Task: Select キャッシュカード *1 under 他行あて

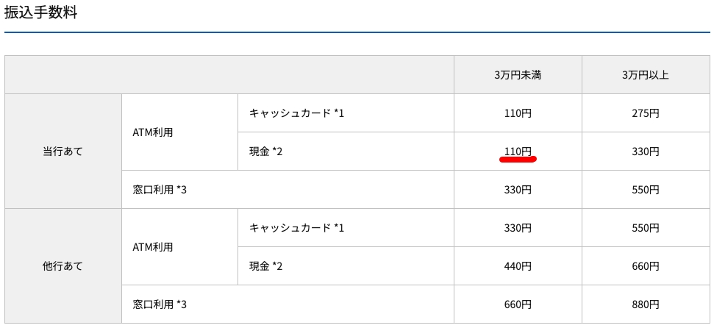Action: 296,228
